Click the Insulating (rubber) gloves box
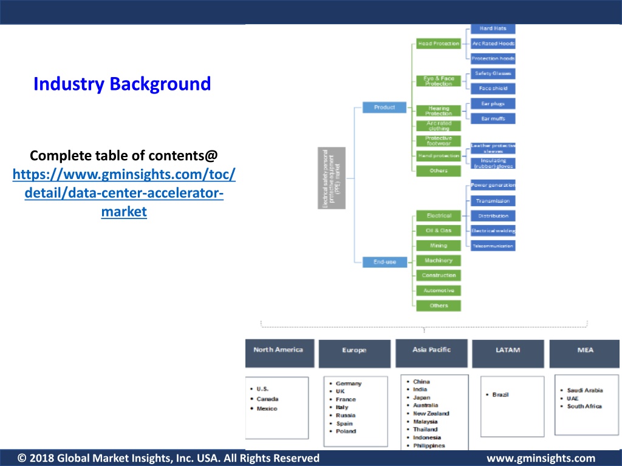622x466 pixels. pyautogui.click(x=493, y=163)
